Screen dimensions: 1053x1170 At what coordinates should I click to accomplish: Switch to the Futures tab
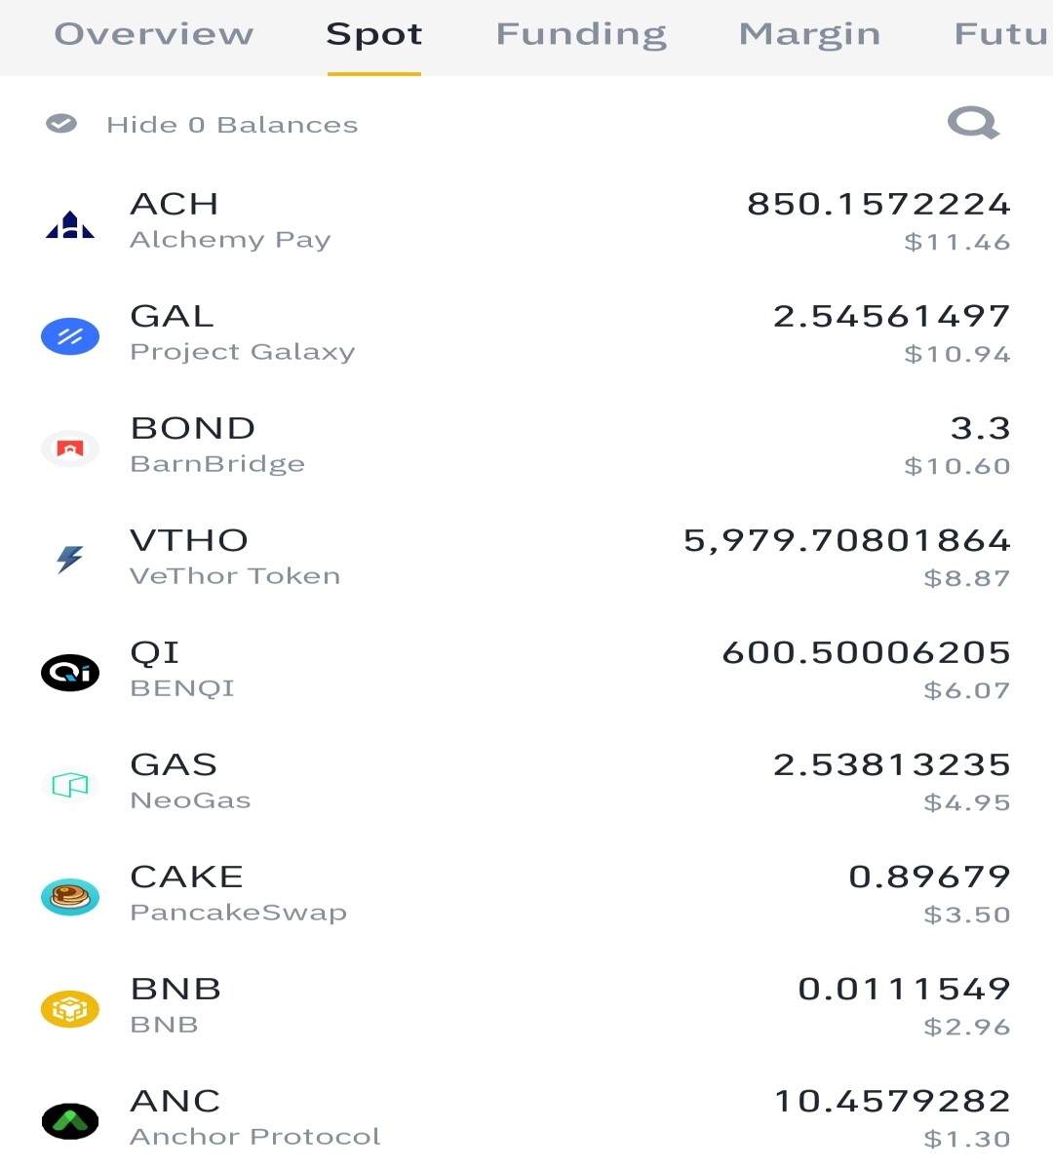pos(1002,34)
